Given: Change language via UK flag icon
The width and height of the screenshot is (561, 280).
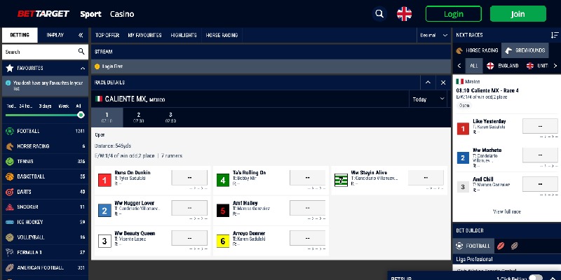Looking at the screenshot, I should (x=405, y=14).
